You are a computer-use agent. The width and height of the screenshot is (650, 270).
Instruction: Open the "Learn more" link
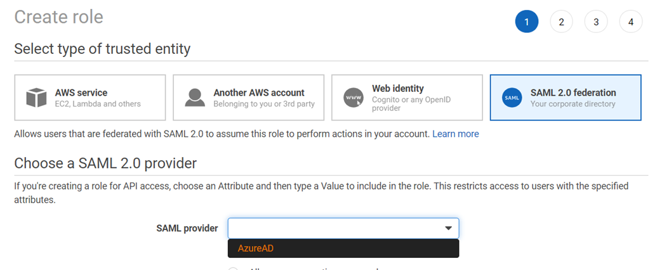coord(456,134)
